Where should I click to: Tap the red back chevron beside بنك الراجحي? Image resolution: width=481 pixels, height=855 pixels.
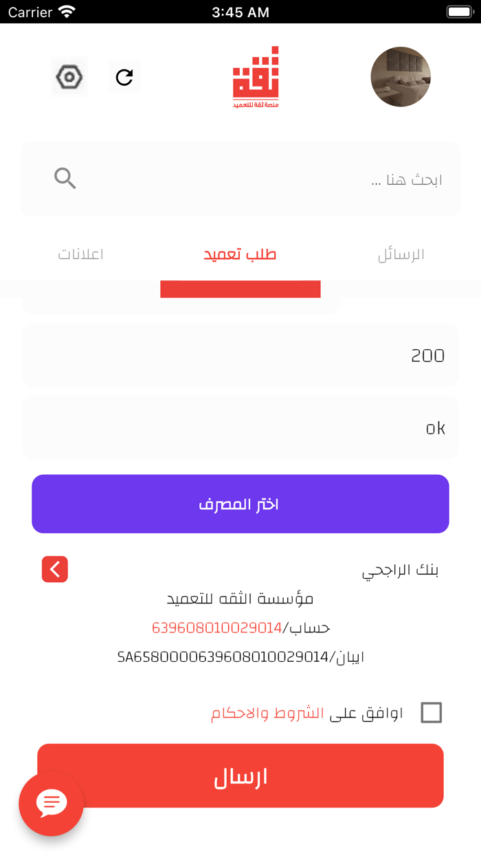55,569
